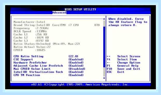
Task: Click the blue scrollbar thumb
Action: (104, 47)
